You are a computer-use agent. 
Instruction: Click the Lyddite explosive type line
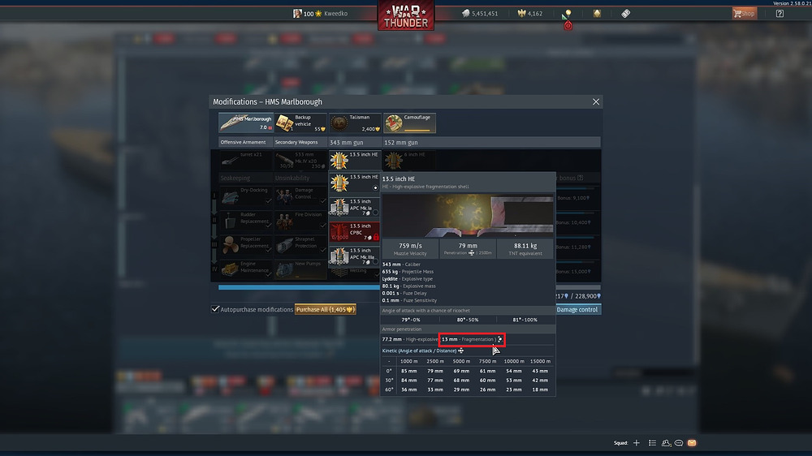tap(407, 279)
